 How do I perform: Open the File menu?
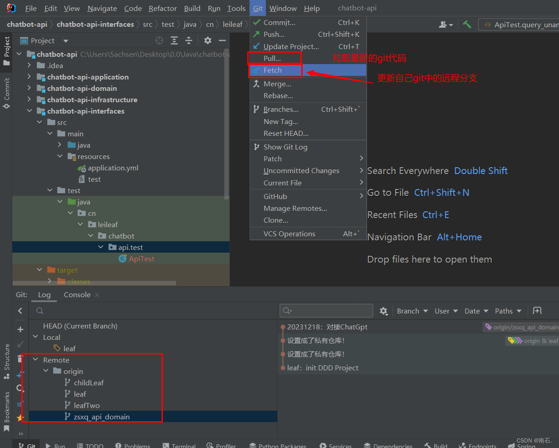coord(31,8)
